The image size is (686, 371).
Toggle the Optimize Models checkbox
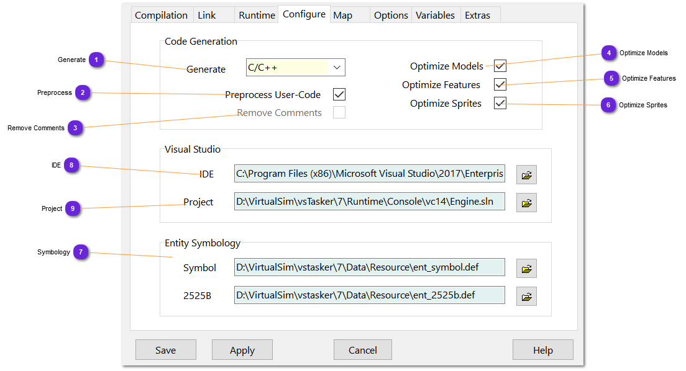pyautogui.click(x=500, y=66)
